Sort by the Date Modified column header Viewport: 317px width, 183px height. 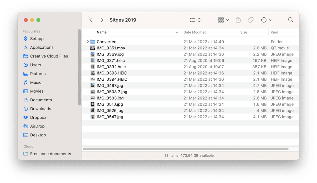click(x=195, y=32)
